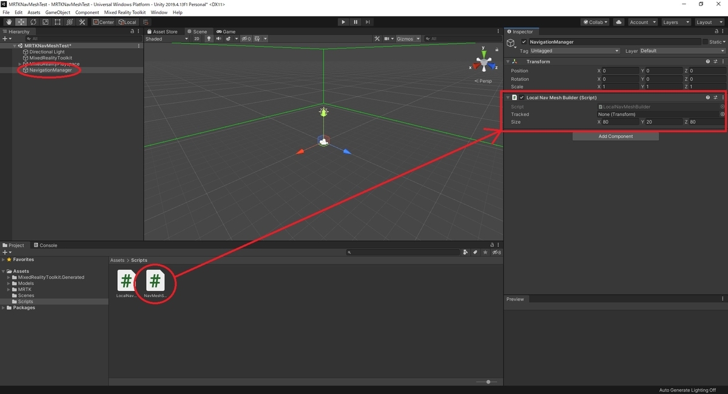
Task: Select the LocalNav script asset
Action: 126,284
